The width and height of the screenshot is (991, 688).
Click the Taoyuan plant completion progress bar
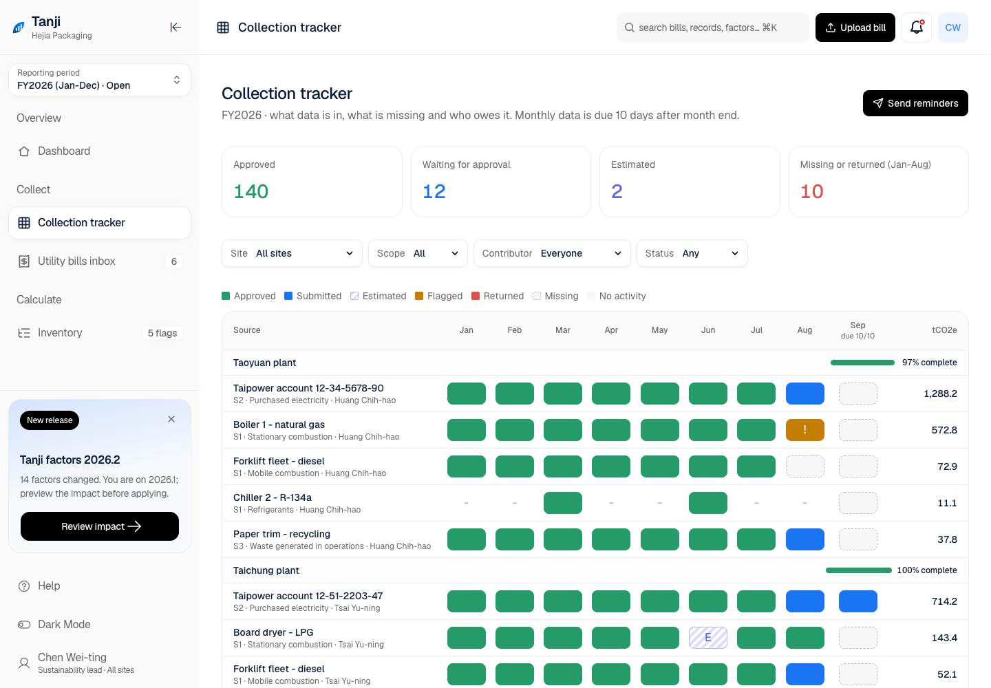coord(863,363)
